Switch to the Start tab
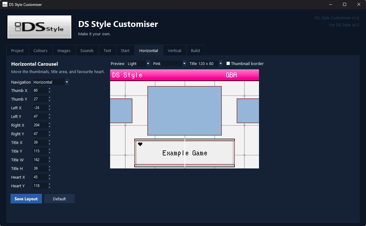This screenshot has width=366, height=226. point(125,50)
